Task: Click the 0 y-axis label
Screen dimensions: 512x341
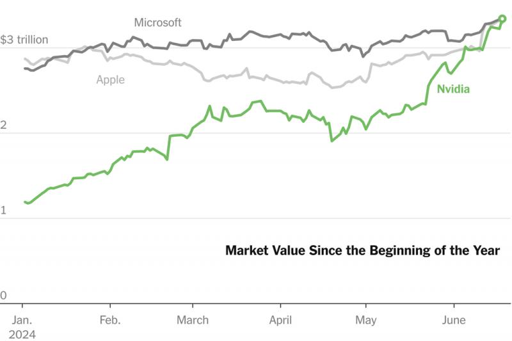Action: click(4, 296)
